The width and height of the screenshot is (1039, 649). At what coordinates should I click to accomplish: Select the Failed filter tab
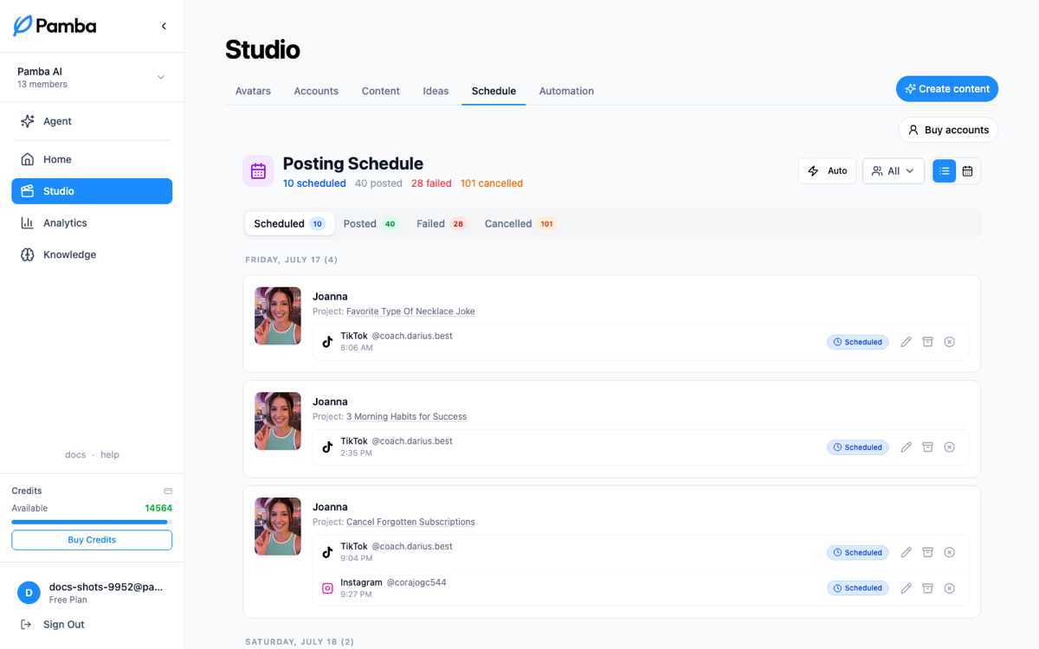coord(441,223)
